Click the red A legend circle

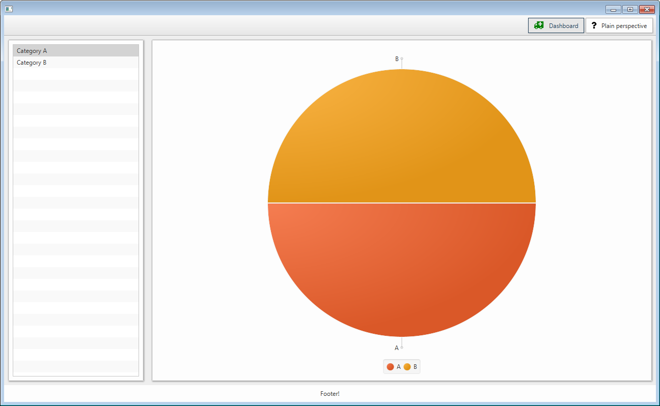pyautogui.click(x=390, y=367)
